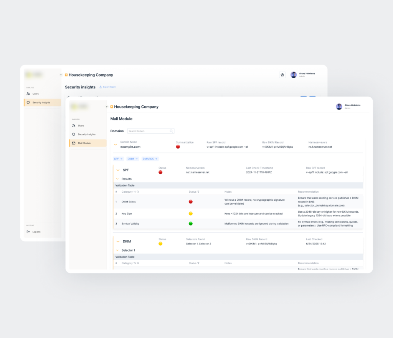The height and width of the screenshot is (338, 393).
Task: Collapse the SPF Results section
Action: point(118,179)
